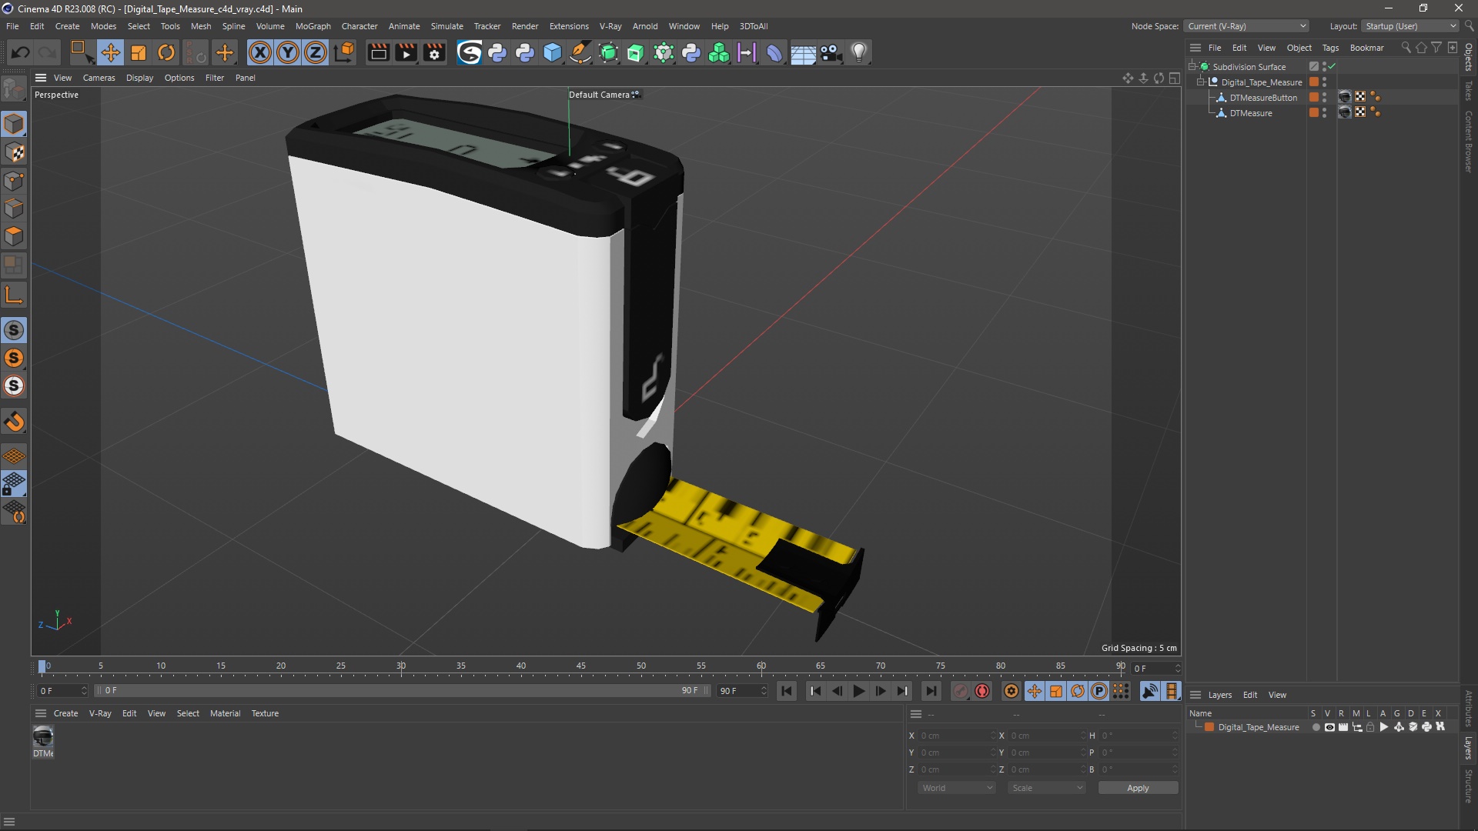Collapse the Subdivision Surface tree item
Image resolution: width=1478 pixels, height=831 pixels.
pos(1192,66)
